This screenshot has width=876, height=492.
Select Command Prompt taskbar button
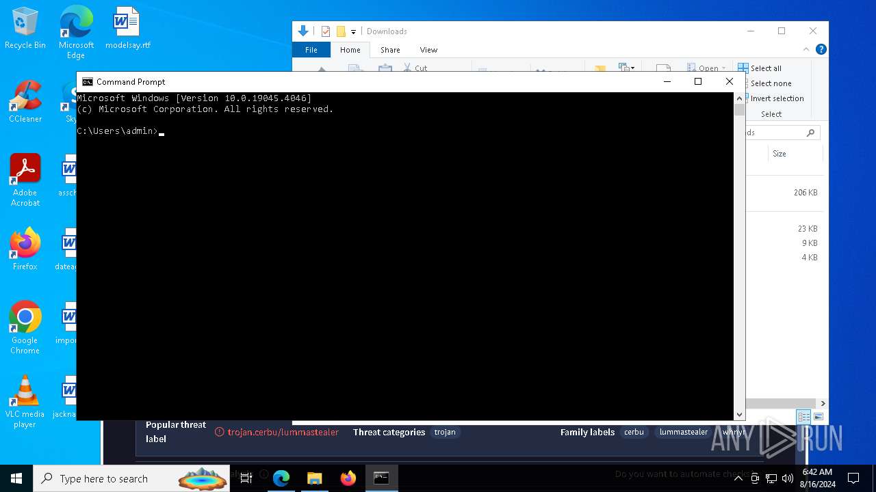point(381,478)
